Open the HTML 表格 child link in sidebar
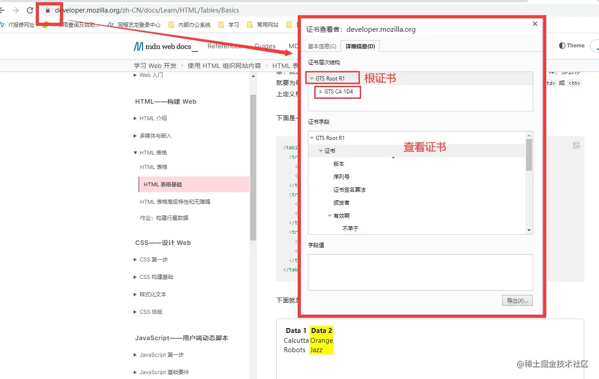Image resolution: width=599 pixels, height=379 pixels. click(153, 167)
